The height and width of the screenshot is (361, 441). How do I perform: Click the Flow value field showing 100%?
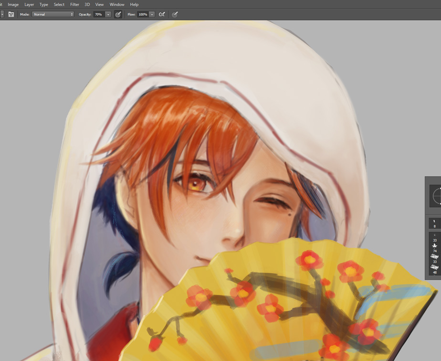pyautogui.click(x=143, y=14)
